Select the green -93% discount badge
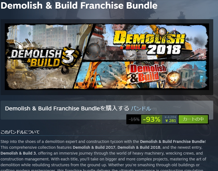Screen dimensions: 218x171 [151, 119]
